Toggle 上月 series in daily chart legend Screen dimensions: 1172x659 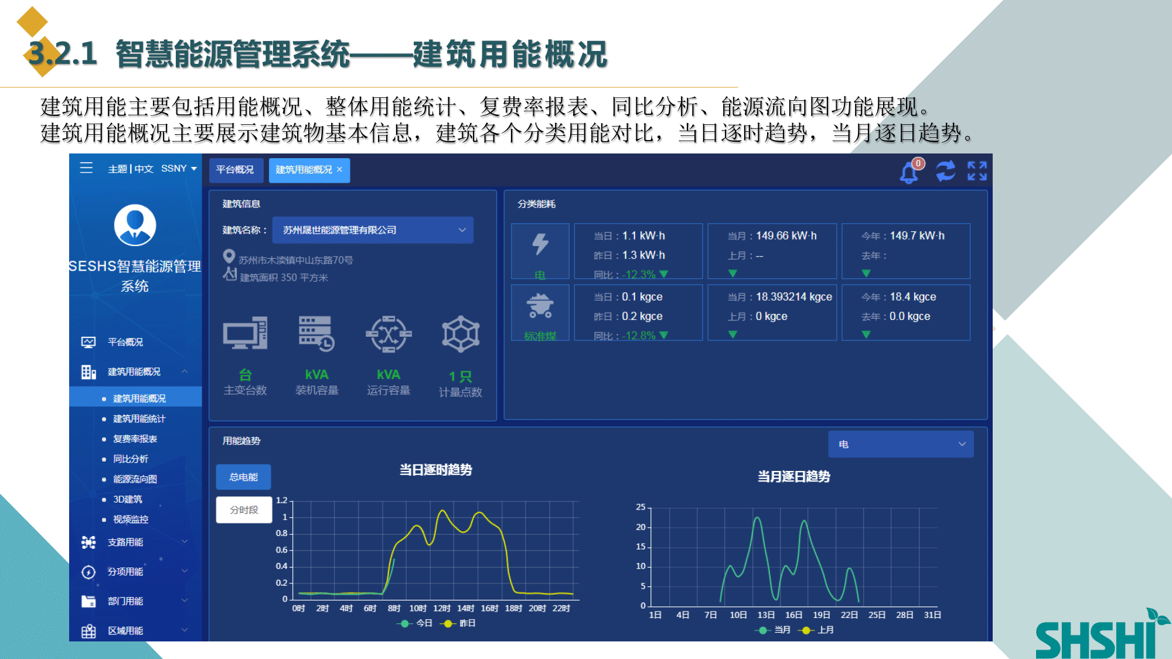coord(816,630)
